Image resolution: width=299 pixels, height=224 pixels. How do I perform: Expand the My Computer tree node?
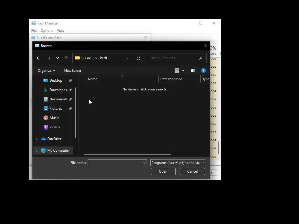click(36, 150)
